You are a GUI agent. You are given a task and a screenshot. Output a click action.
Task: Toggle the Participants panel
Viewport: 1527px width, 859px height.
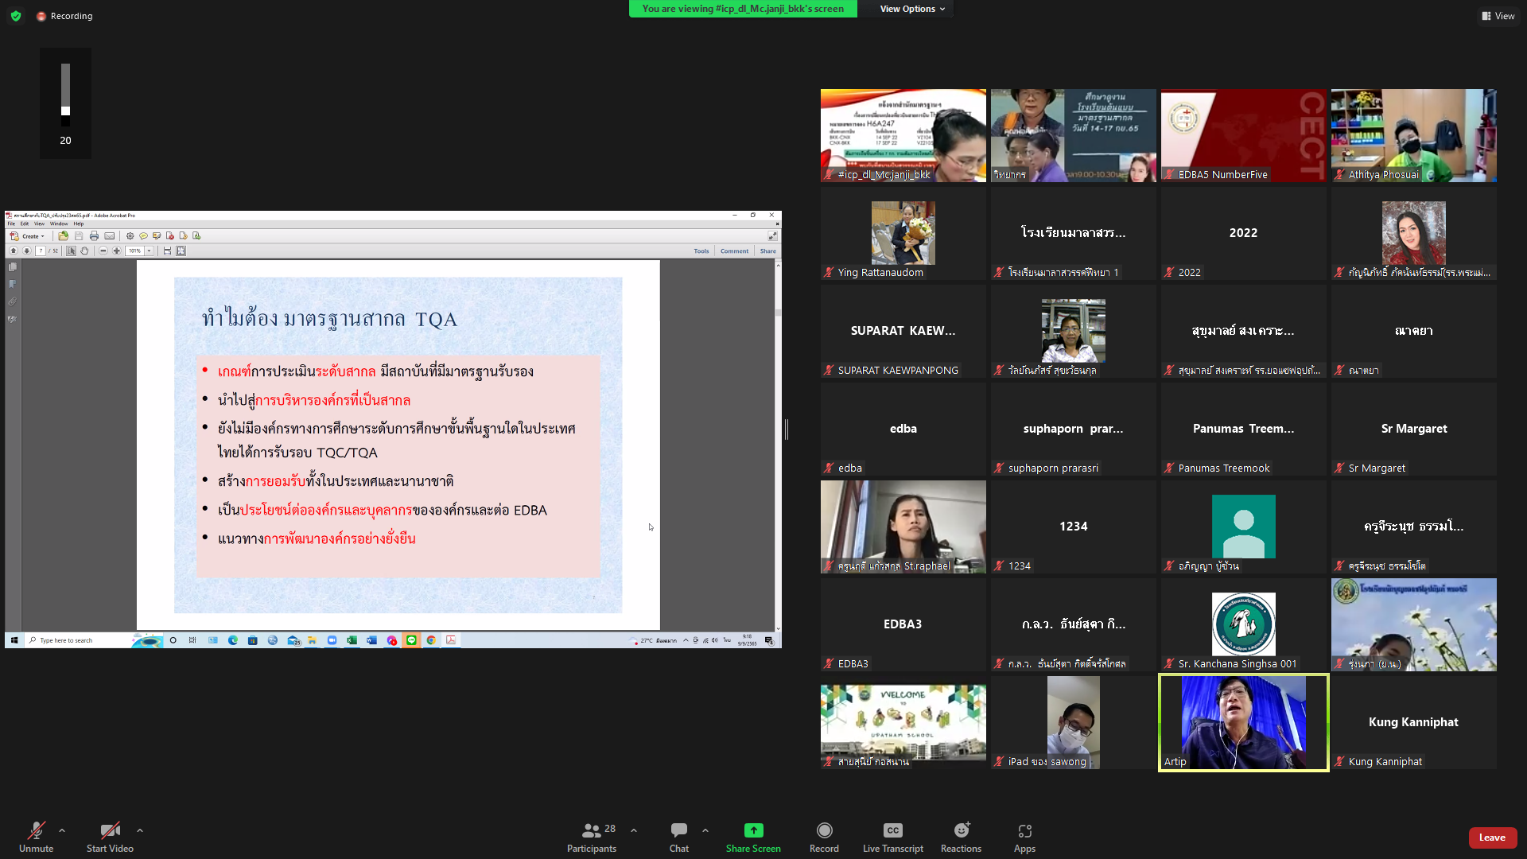tap(592, 838)
